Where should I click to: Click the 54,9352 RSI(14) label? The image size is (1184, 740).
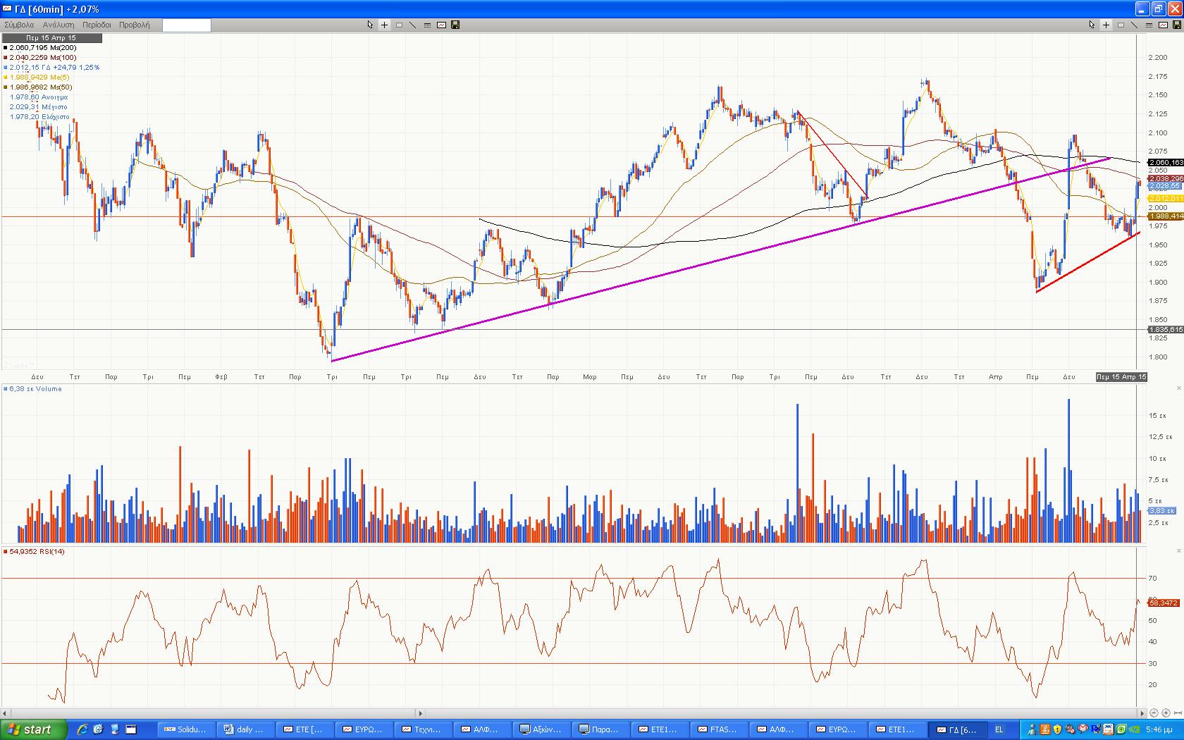pyautogui.click(x=35, y=552)
